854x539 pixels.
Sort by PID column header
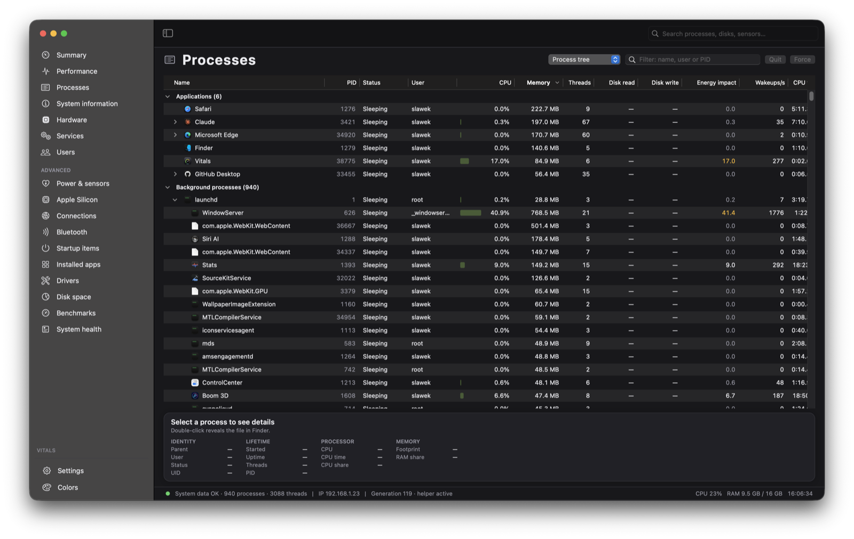pos(351,83)
